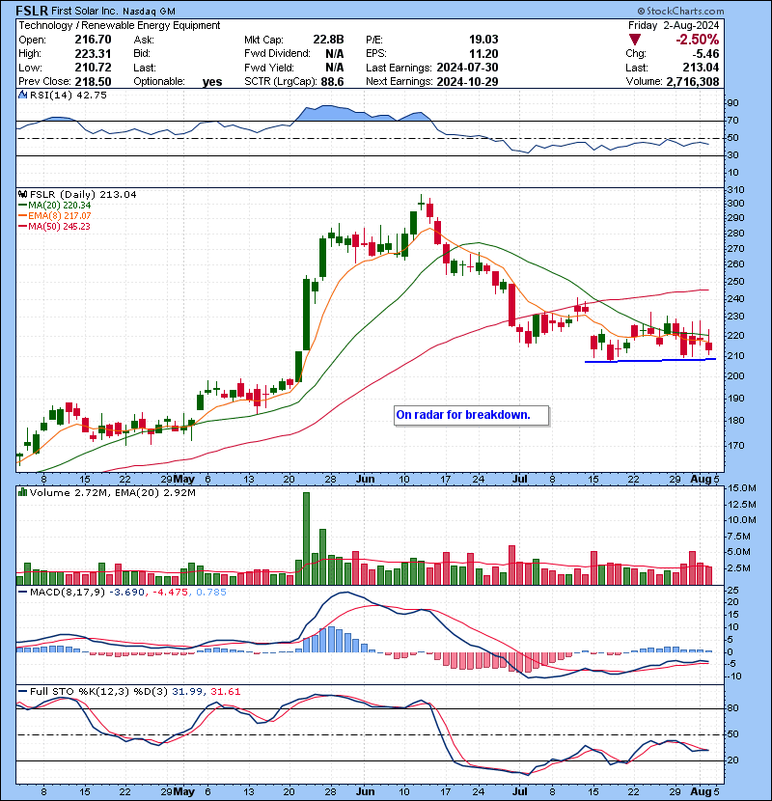The image size is (772, 801).
Task: Click the RSI(14) panel indicator icon
Action: [x=22, y=95]
